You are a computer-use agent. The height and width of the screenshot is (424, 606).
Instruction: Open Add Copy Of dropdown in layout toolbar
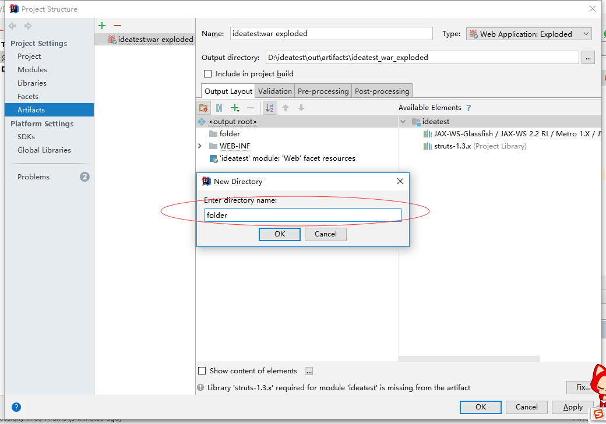pyautogui.click(x=235, y=108)
